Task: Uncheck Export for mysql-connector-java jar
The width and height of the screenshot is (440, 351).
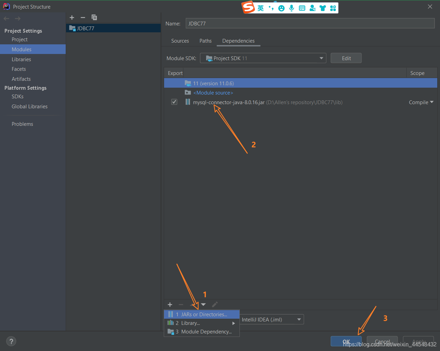Action: 174,102
